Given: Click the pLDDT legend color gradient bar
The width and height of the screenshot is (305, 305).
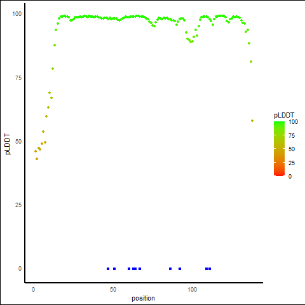Looking at the screenshot, I should 279,149.
